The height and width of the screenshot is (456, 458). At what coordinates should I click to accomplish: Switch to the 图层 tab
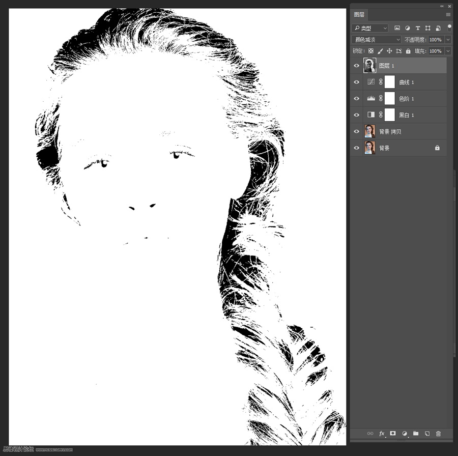359,15
